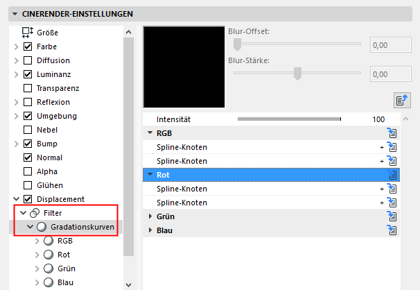Image resolution: width=420 pixels, height=290 pixels.
Task: Collapse the RGB parameter group triangle
Action: click(150, 133)
